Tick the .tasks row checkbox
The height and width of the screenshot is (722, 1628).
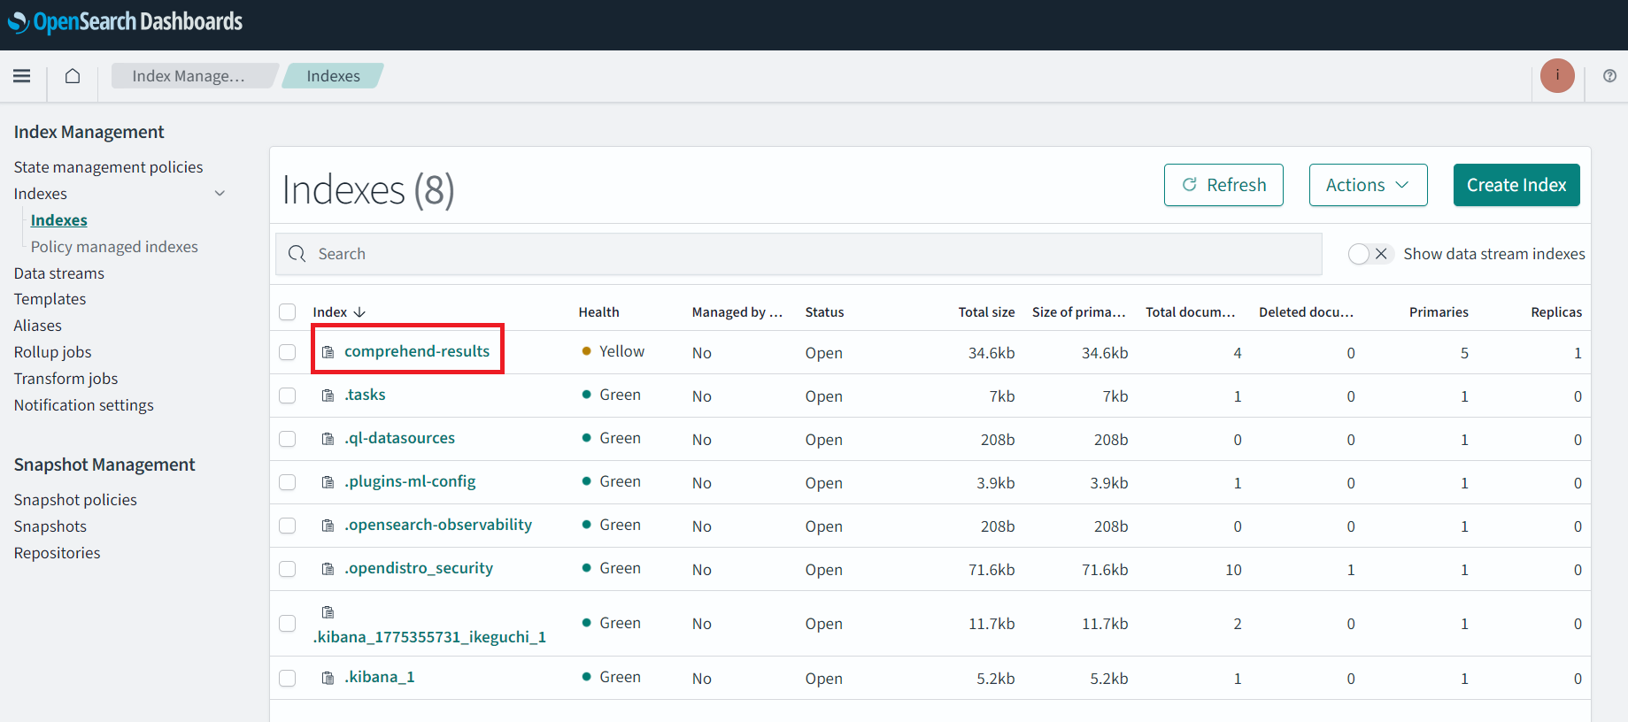click(x=288, y=396)
